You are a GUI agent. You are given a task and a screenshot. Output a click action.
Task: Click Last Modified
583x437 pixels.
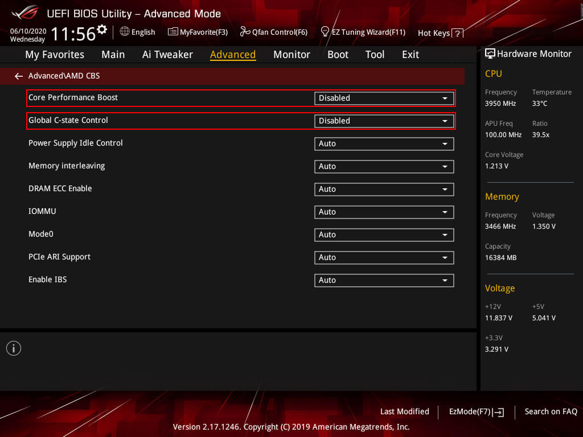405,411
